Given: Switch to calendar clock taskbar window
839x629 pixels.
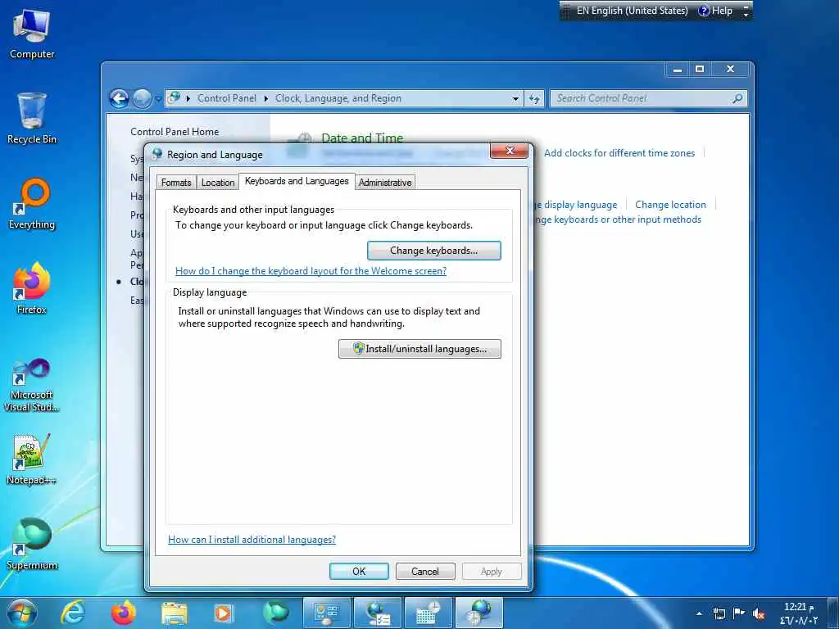Looking at the screenshot, I should point(428,613).
